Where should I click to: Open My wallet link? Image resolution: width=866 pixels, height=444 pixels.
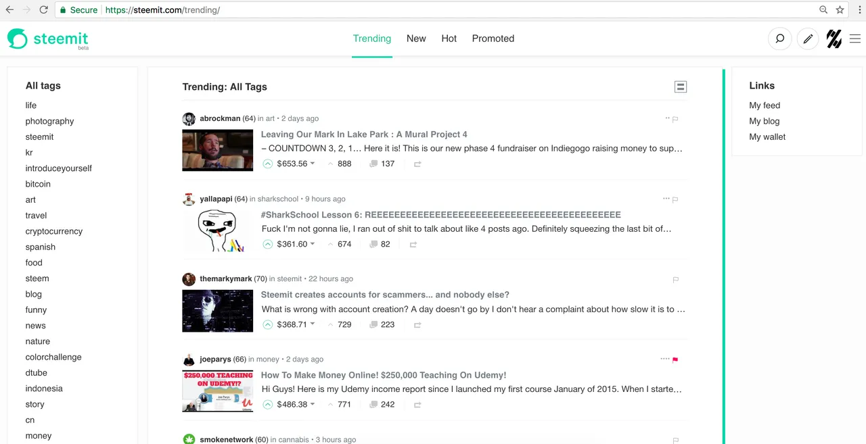pyautogui.click(x=767, y=137)
